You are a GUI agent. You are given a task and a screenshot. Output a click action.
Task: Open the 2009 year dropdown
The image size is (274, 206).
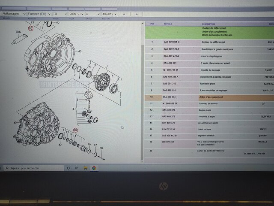tap(76, 14)
